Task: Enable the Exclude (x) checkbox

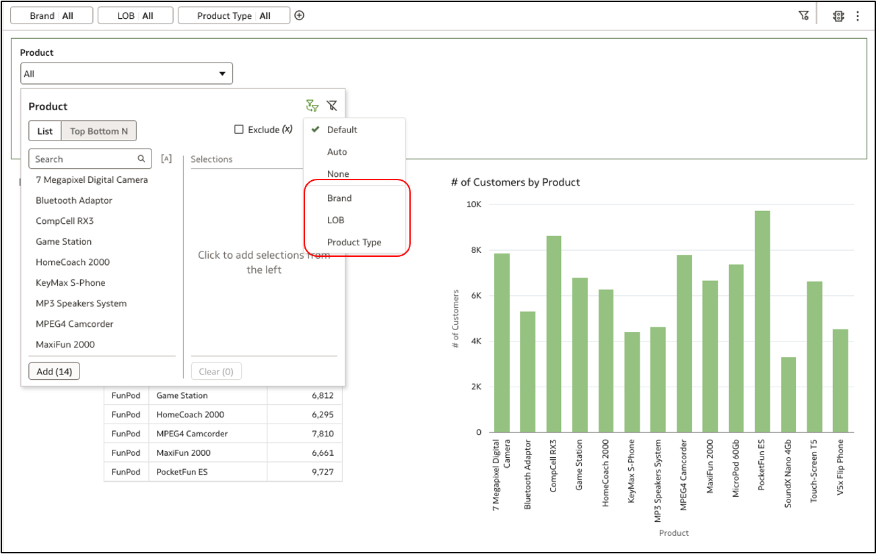Action: click(239, 129)
